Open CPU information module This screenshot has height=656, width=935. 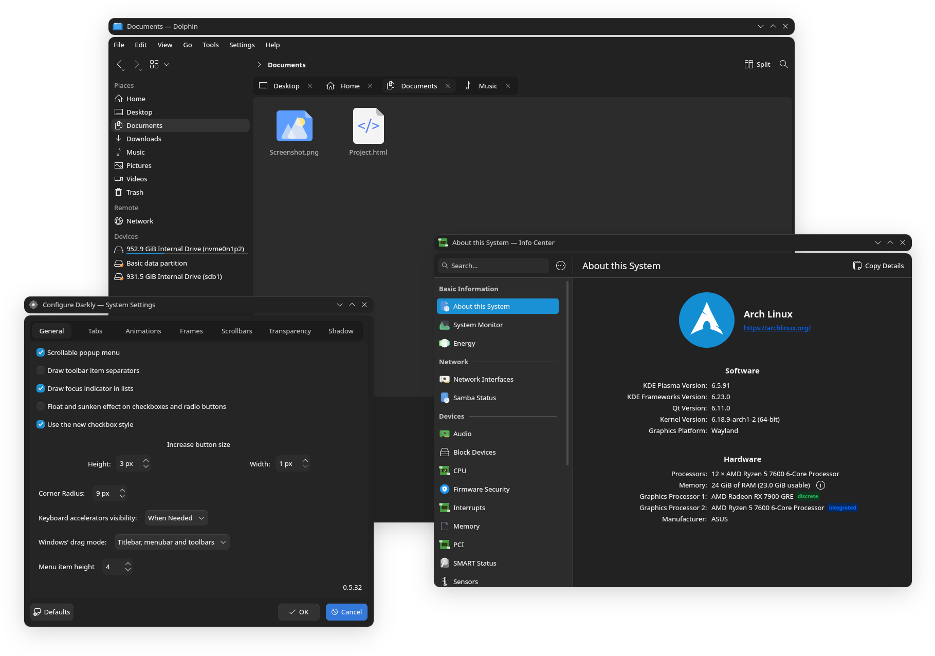tap(498, 471)
